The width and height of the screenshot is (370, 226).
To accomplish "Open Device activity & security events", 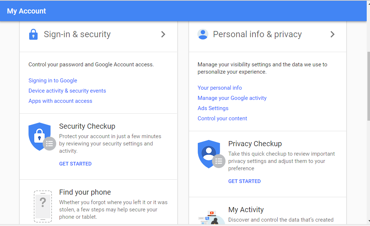I will 67,91.
